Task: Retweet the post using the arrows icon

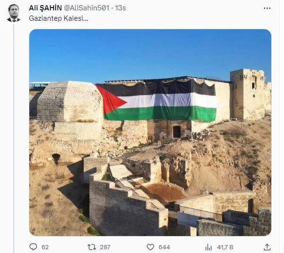Action: click(x=92, y=247)
